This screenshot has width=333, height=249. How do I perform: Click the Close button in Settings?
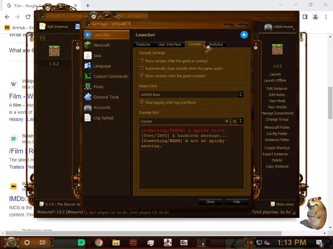210,202
